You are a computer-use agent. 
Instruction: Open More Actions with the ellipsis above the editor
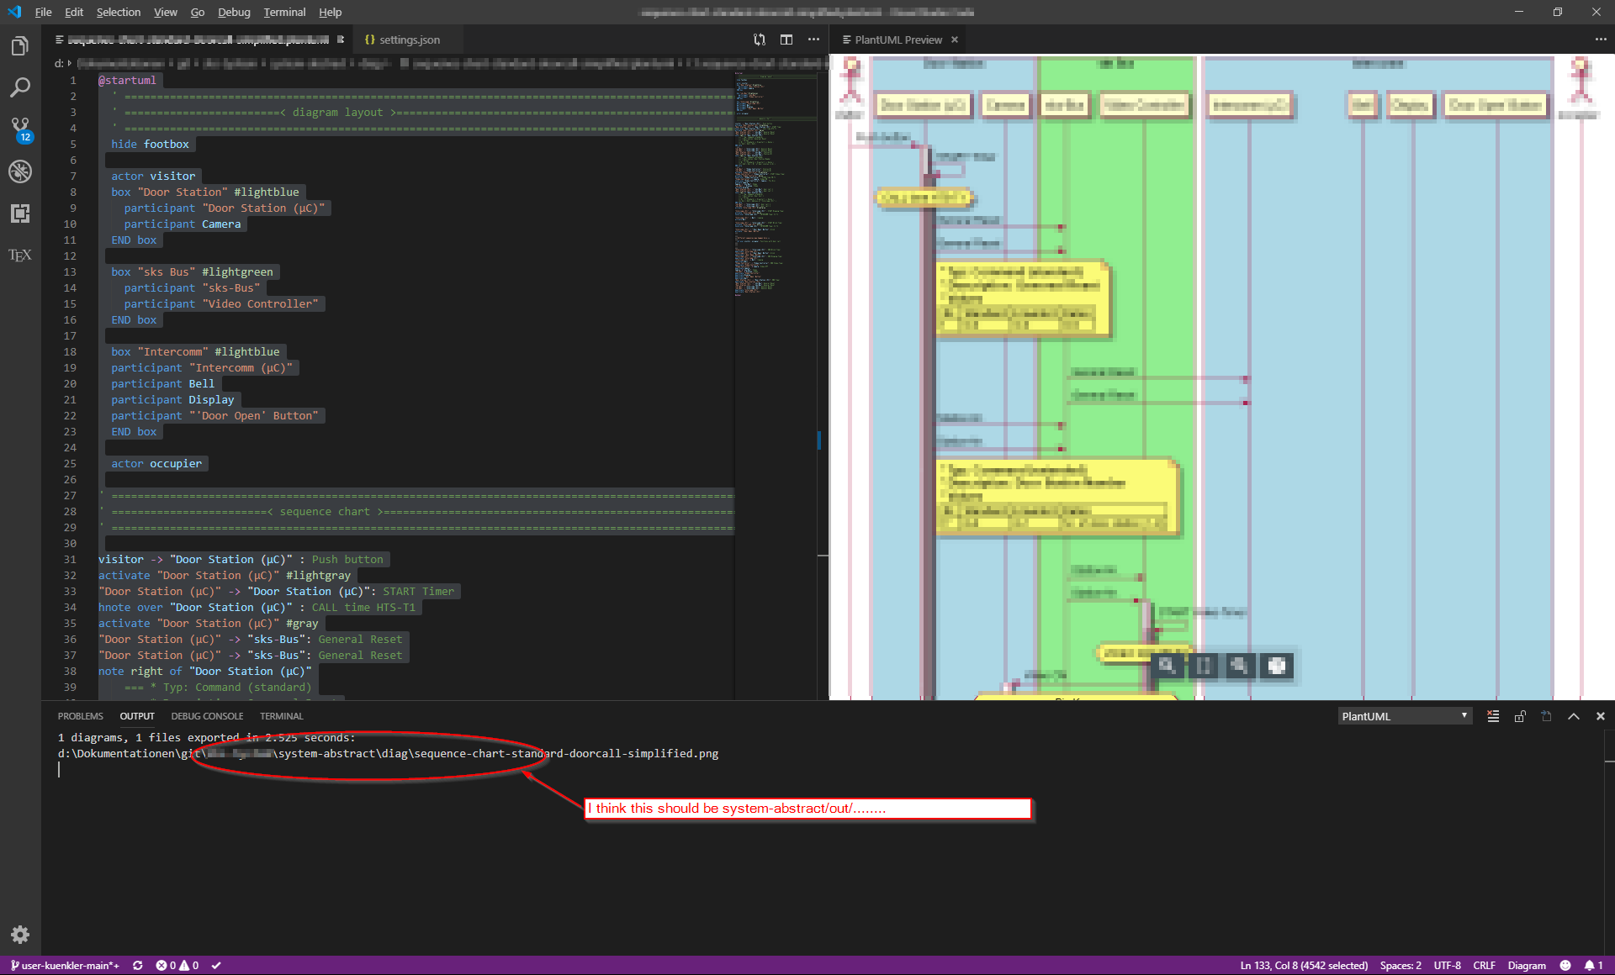[813, 39]
